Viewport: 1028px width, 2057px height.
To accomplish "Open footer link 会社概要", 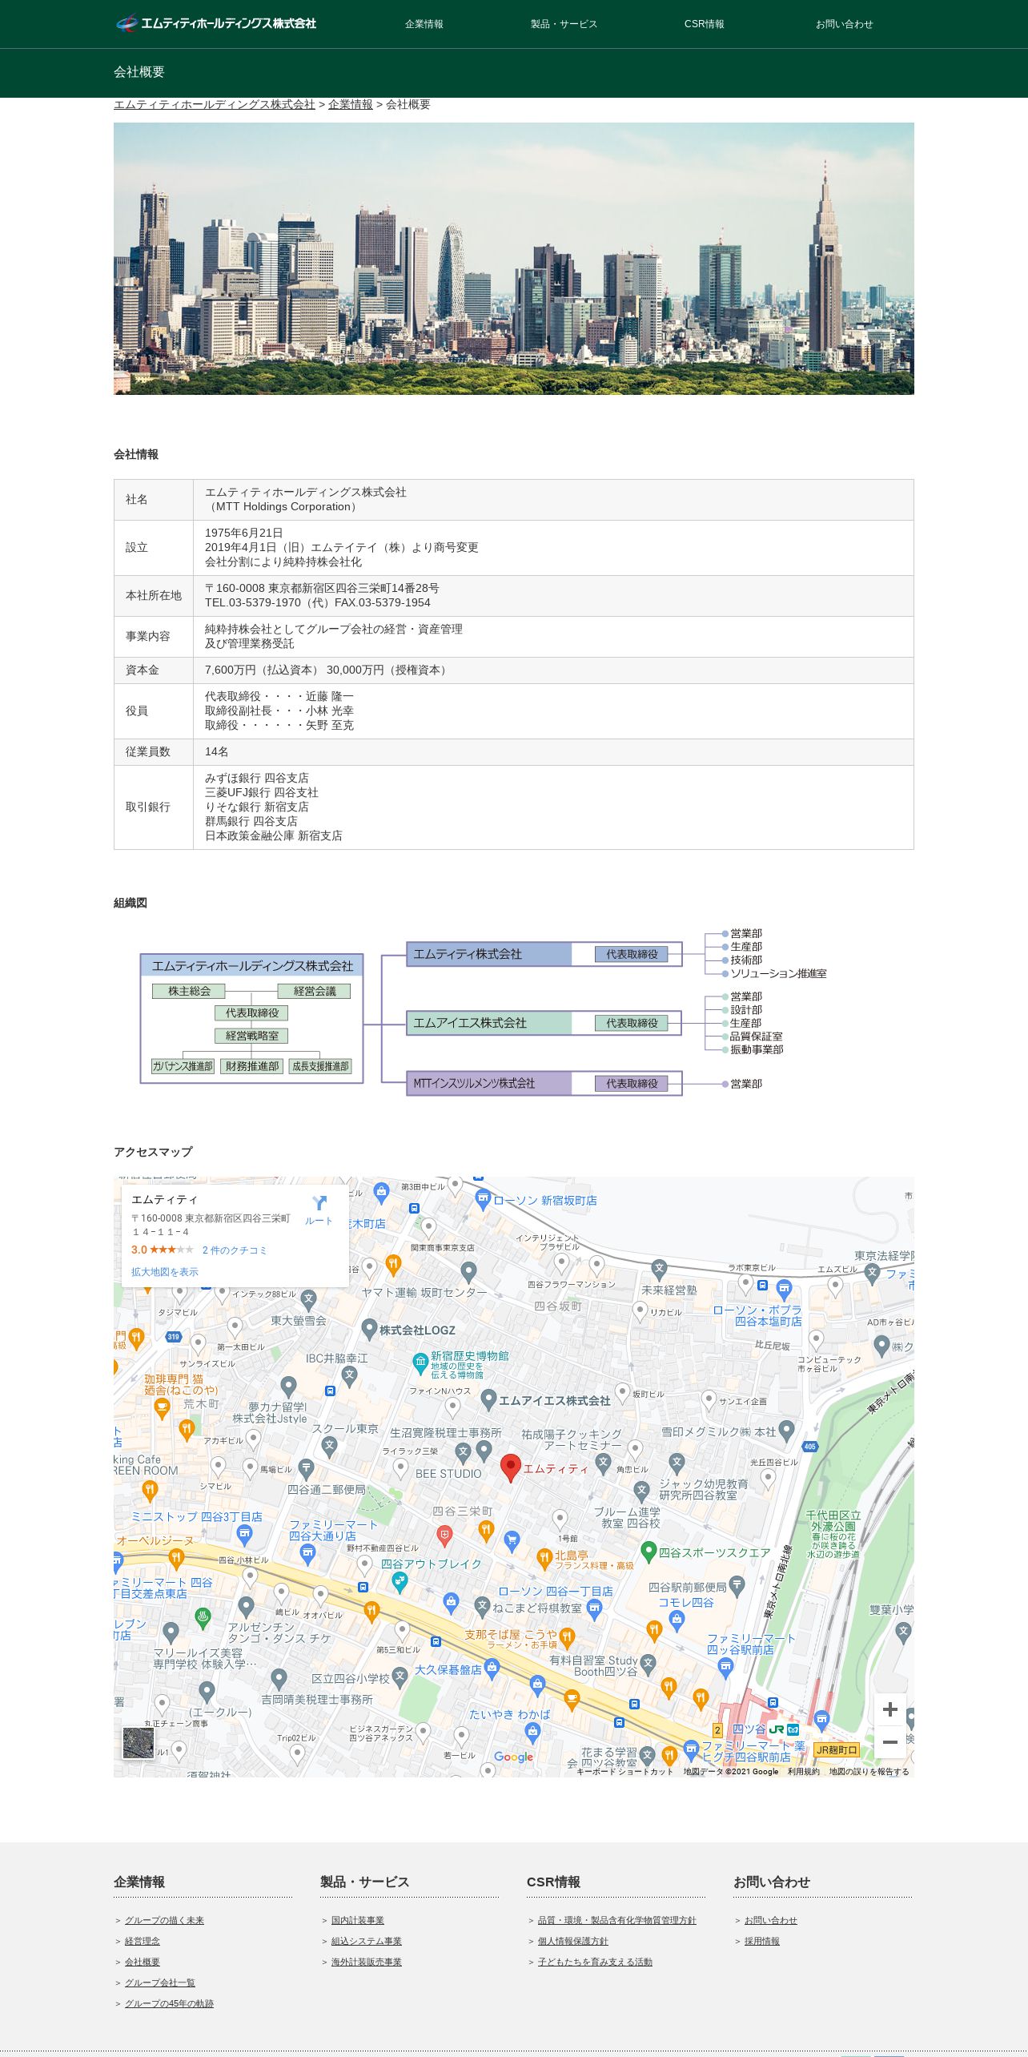I will 143,1962.
